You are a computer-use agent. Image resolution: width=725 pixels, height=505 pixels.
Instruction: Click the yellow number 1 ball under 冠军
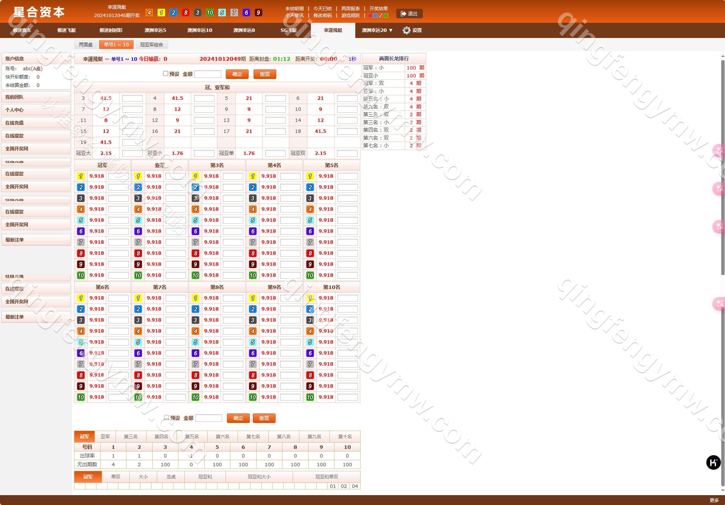tap(81, 176)
